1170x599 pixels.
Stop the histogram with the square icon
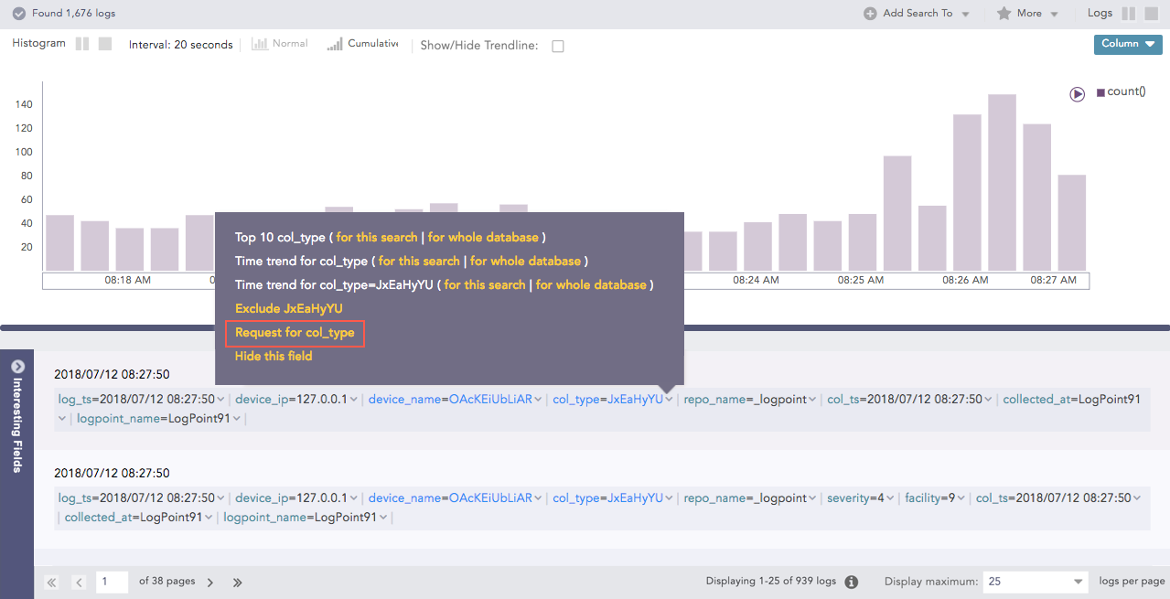105,44
